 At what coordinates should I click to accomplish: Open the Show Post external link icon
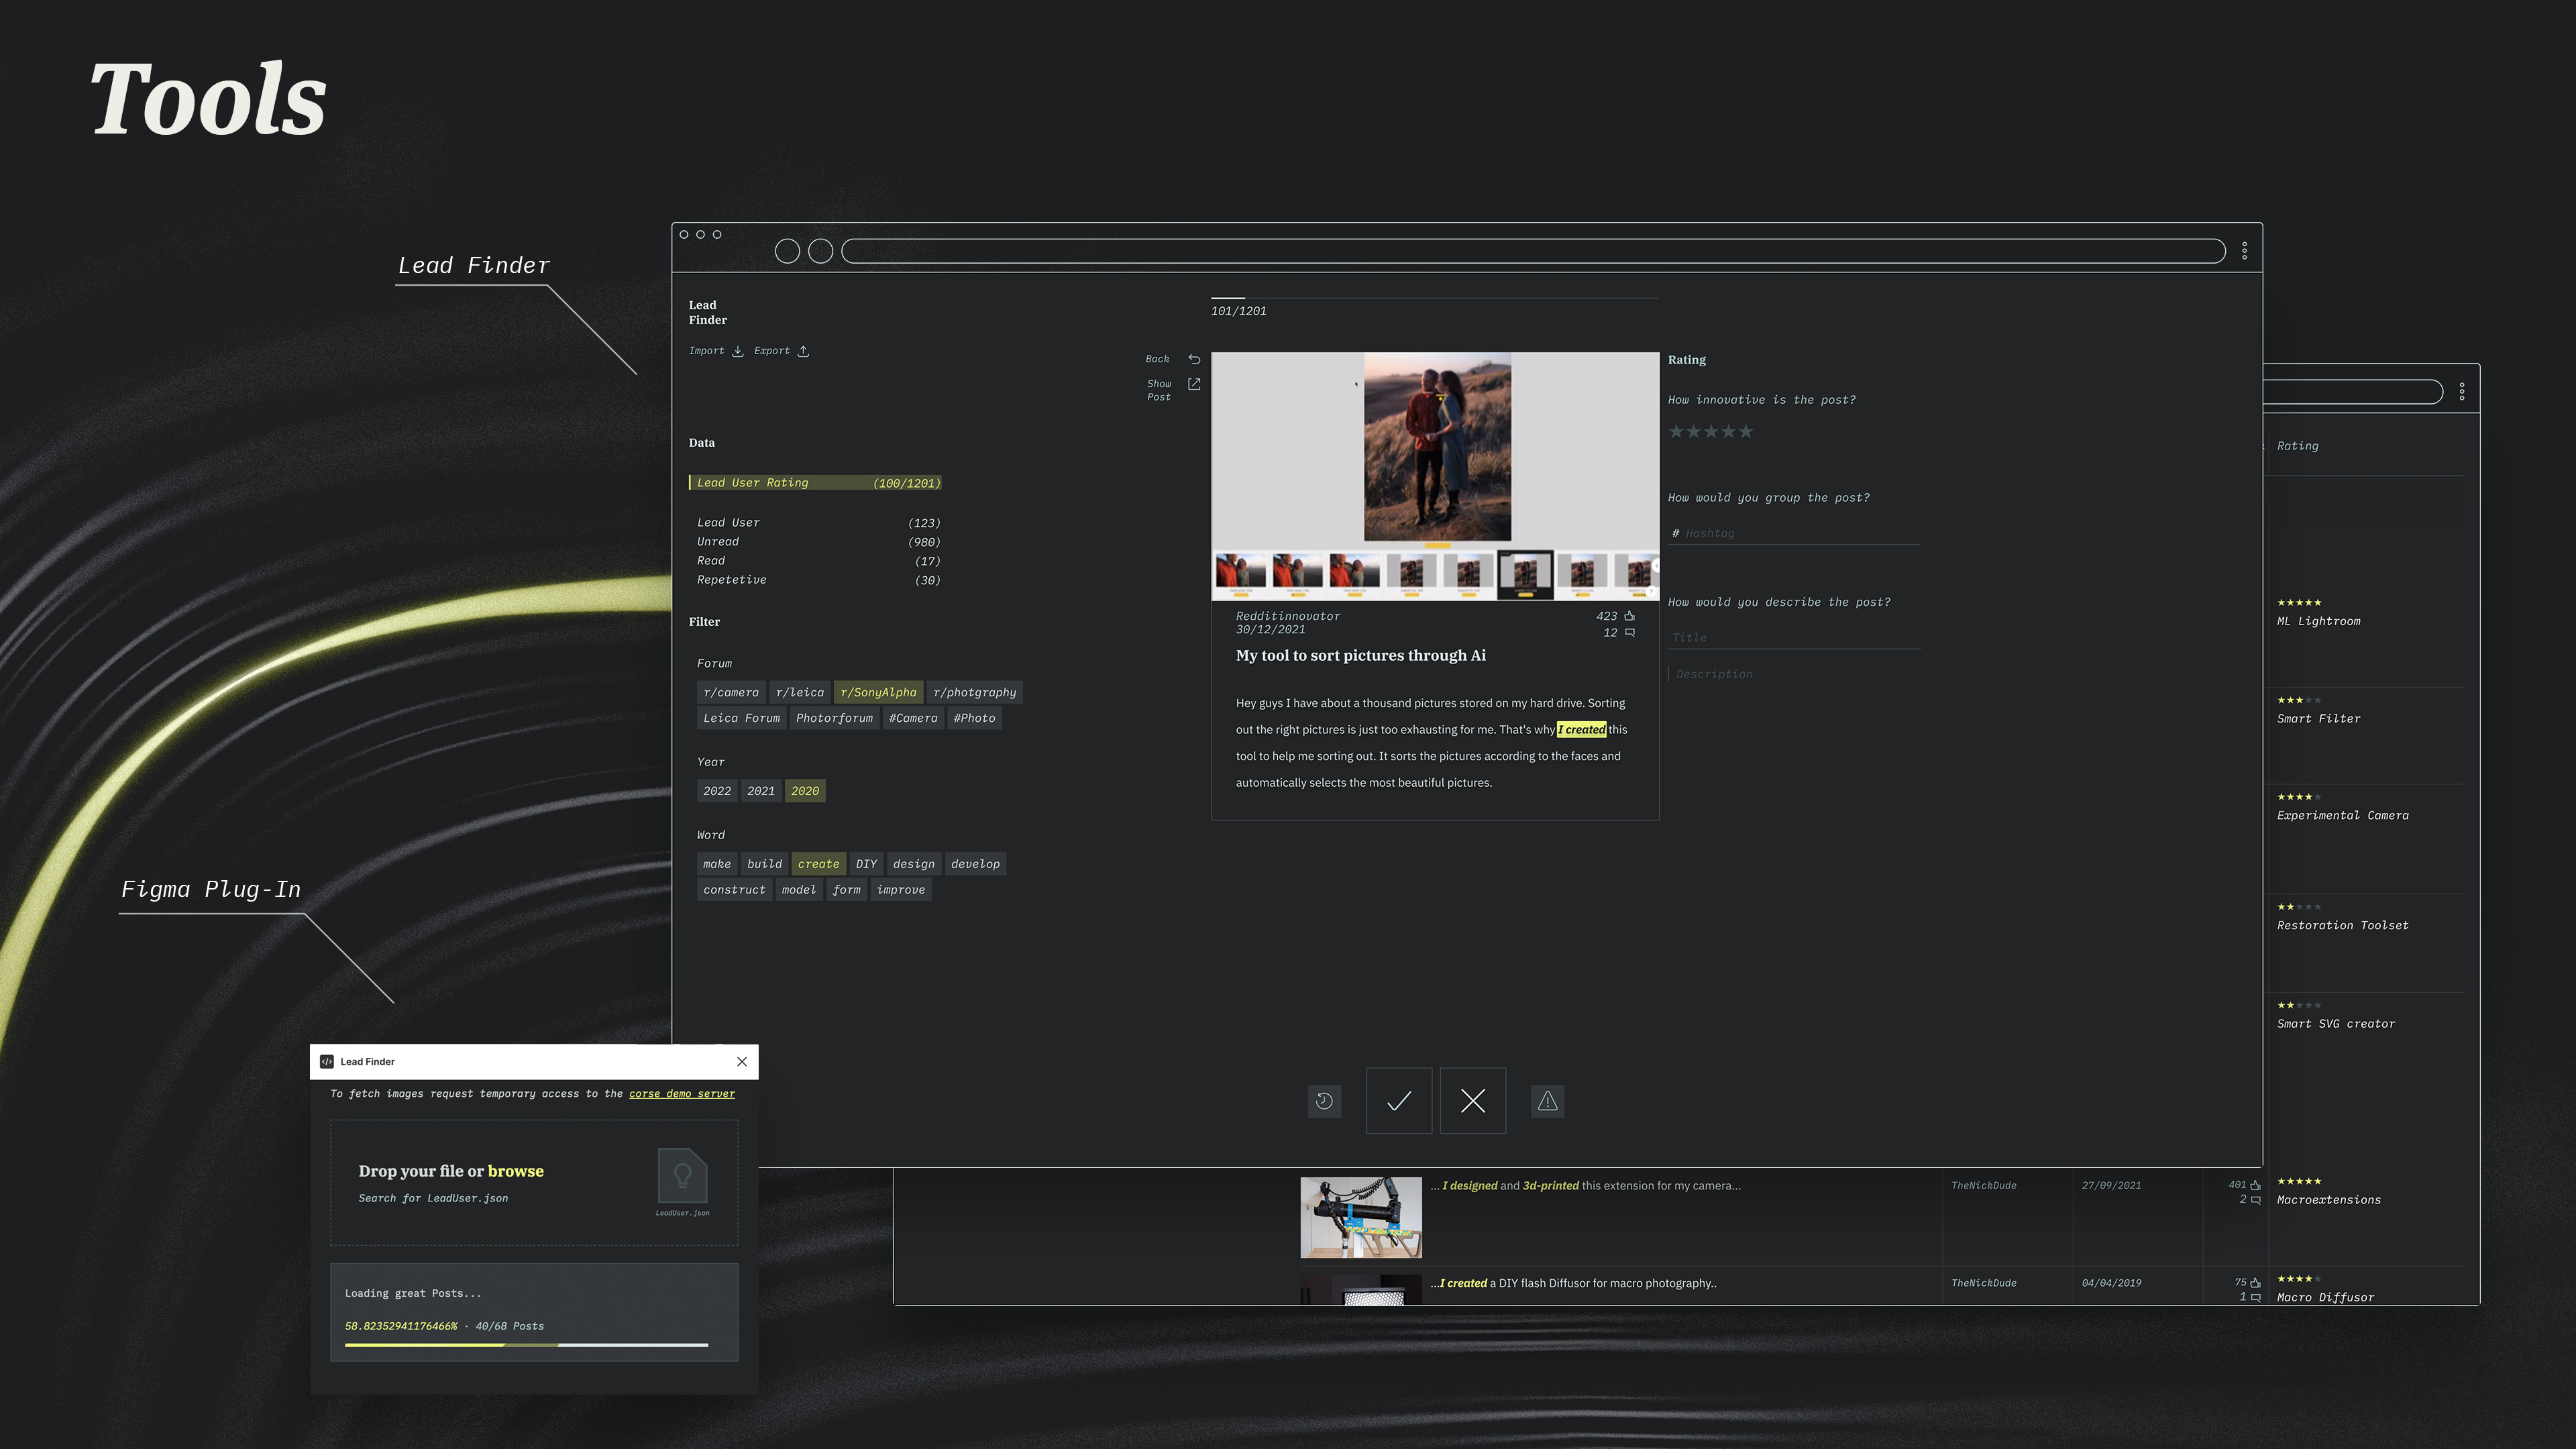coord(1194,384)
